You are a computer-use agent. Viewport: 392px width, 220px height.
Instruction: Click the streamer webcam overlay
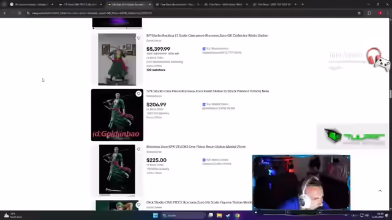pyautogui.click(x=301, y=183)
